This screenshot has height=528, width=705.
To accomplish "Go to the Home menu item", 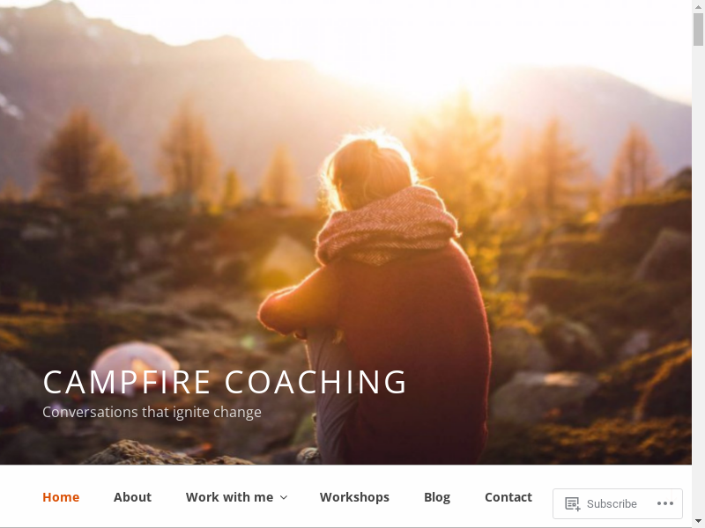I will 61,497.
